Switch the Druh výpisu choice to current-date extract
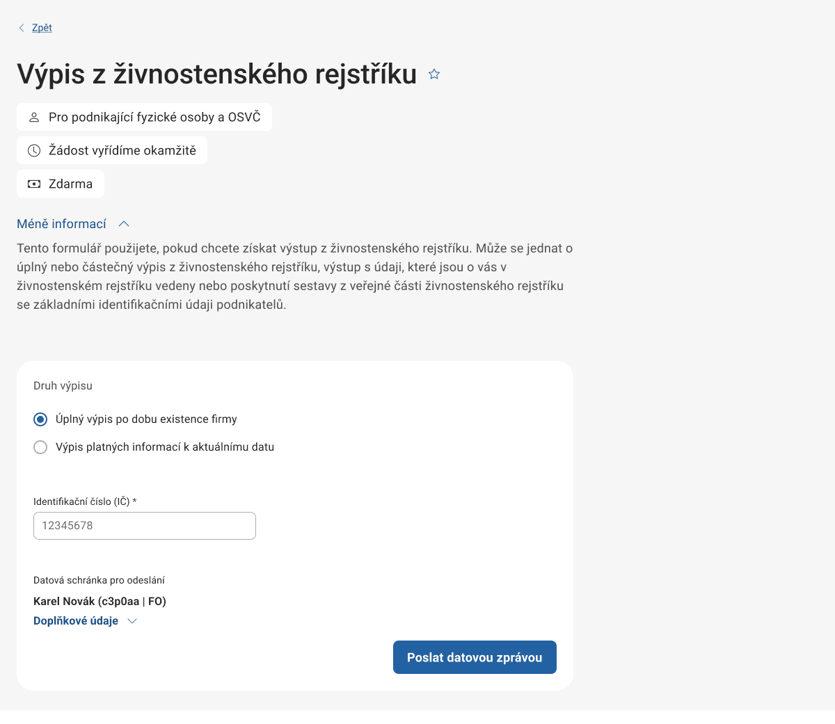 click(x=40, y=447)
